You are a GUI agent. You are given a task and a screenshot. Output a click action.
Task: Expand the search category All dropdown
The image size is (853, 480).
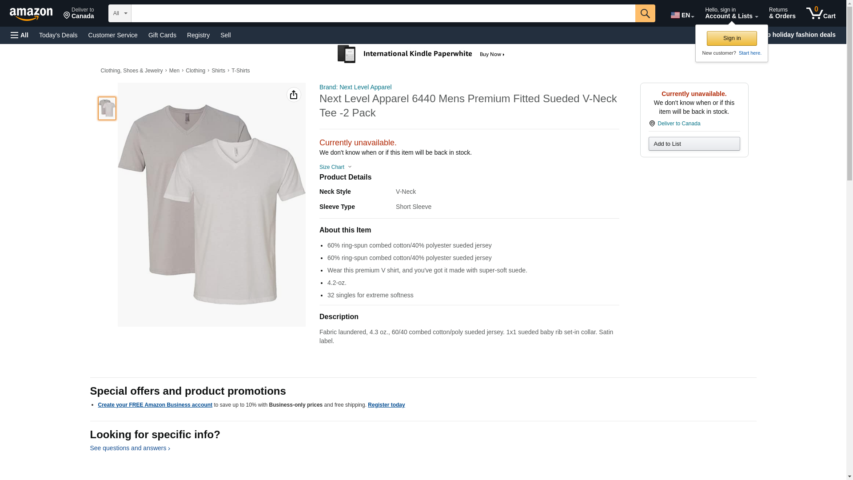(x=120, y=13)
